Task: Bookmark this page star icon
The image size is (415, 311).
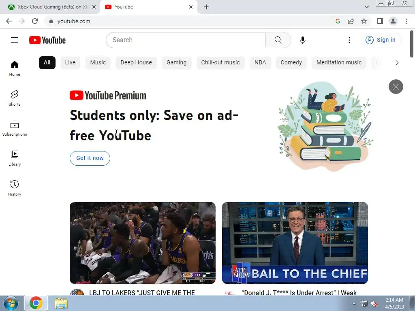Action: pos(364,21)
